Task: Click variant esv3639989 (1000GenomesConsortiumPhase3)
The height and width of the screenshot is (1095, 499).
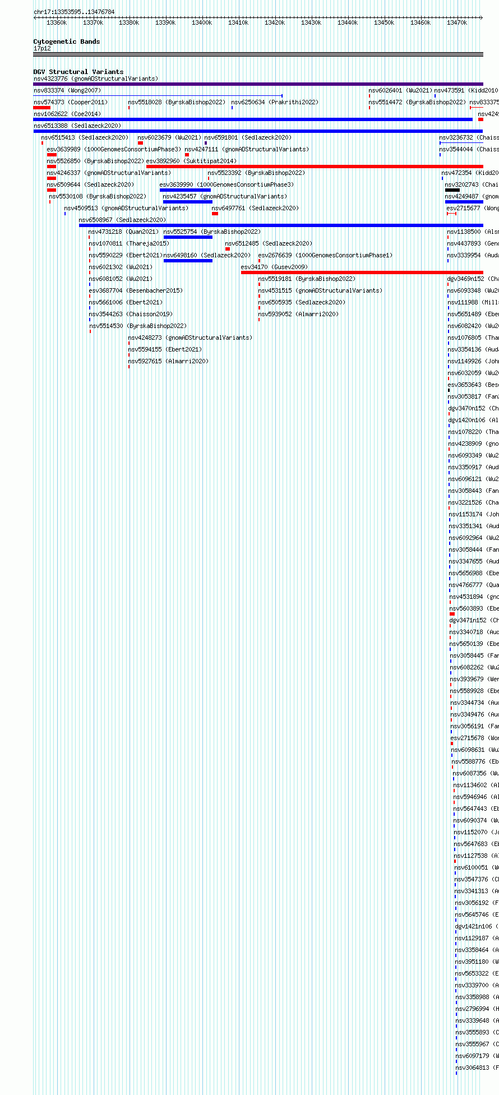Action: pyautogui.click(x=114, y=149)
